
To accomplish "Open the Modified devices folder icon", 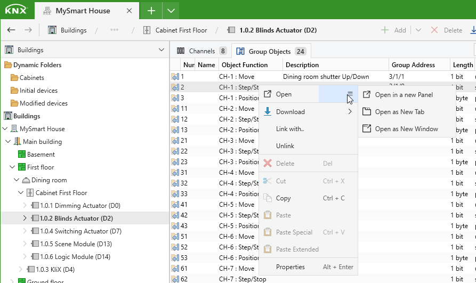I will click(14, 103).
